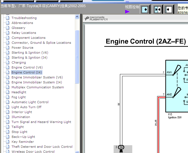Select the highlighted Engine Control (I4) entry
188x153 pixels.
tap(27, 72)
